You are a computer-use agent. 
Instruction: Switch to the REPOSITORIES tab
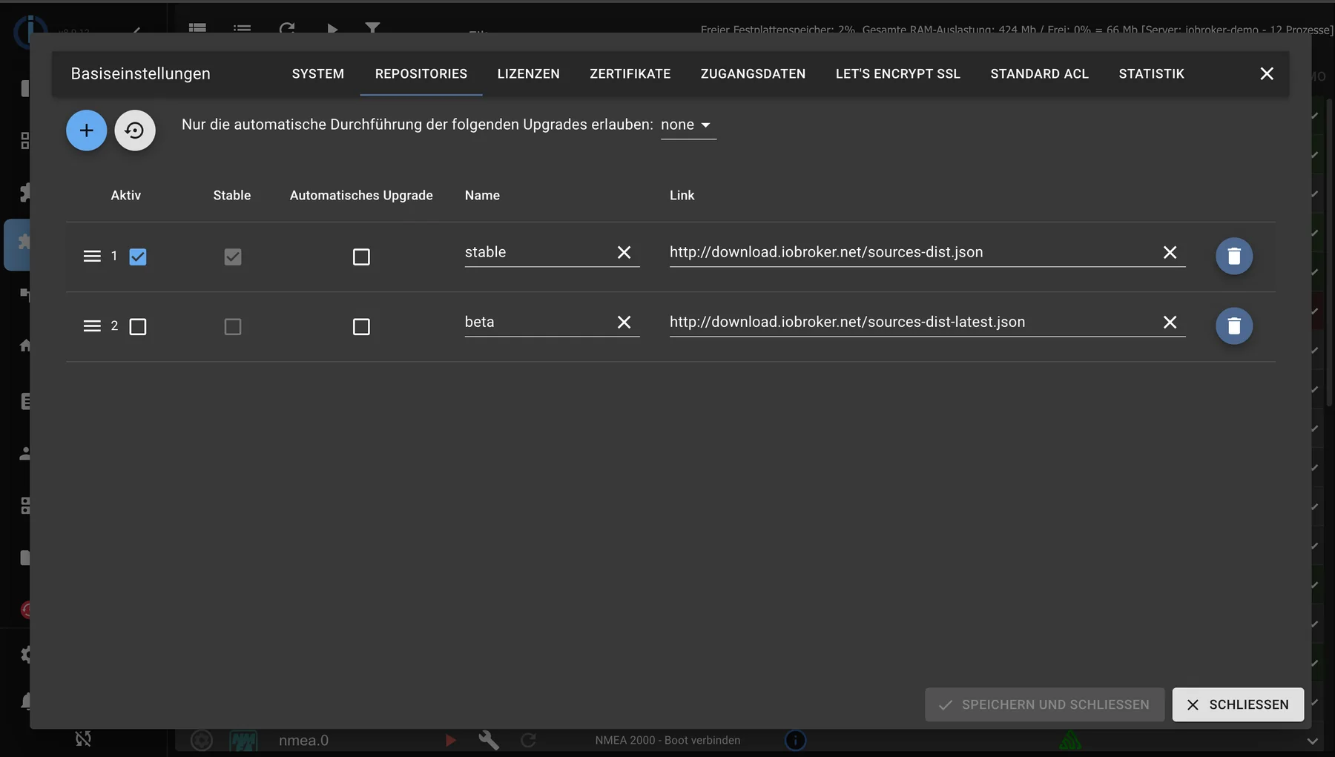(x=421, y=74)
